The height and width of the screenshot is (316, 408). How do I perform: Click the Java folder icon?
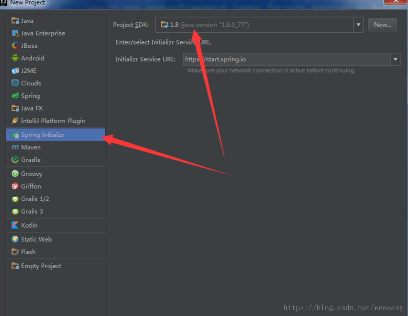[15, 21]
